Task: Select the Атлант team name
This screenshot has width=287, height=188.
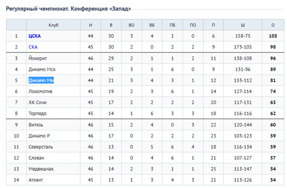Action: pos(36,180)
